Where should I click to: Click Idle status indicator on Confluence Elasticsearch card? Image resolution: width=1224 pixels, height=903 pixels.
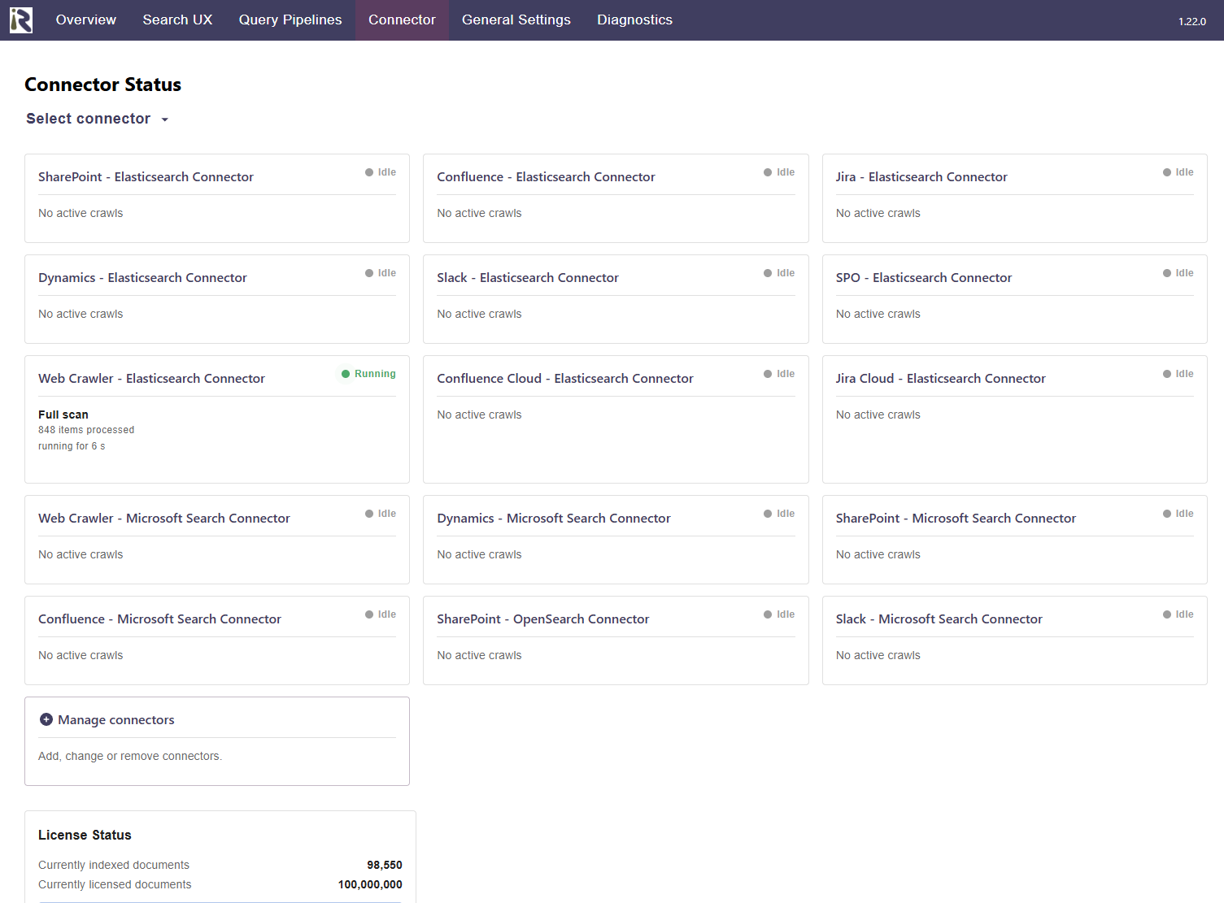click(x=779, y=172)
